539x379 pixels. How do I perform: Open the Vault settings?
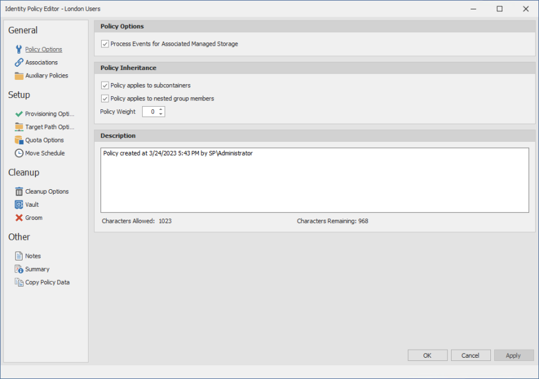tap(32, 205)
